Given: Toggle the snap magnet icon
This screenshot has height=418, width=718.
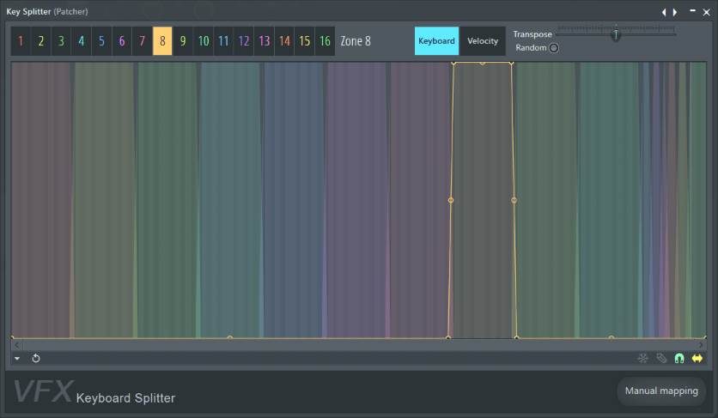Looking at the screenshot, I should point(678,358).
